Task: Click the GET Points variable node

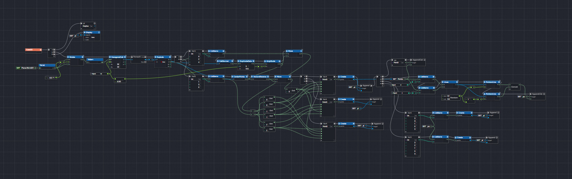Action: pyautogui.click(x=398, y=79)
